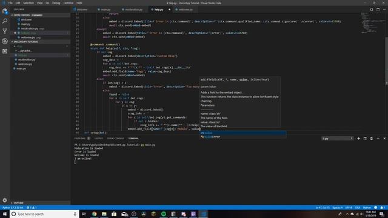The width and height of the screenshot is (388, 218).
Task: Click the microphone icon in Windows search
Action: pyautogui.click(x=75, y=214)
